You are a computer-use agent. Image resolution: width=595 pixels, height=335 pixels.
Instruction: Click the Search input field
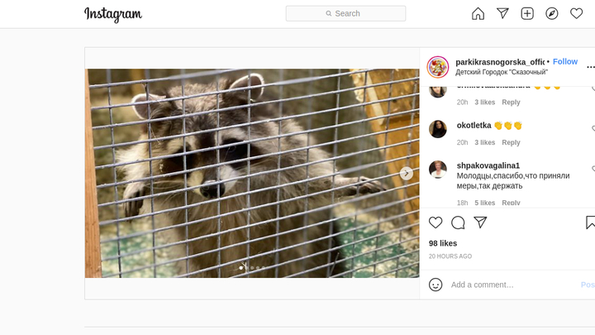(x=345, y=14)
